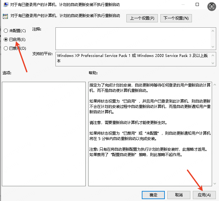Click the supported platform text 'Windows XP Professional Service Pack 1'
The height and width of the screenshot is (201, 219).
pyautogui.click(x=94, y=55)
